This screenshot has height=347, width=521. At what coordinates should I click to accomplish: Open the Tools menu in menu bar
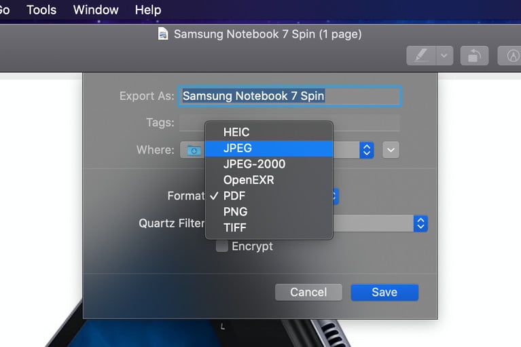[x=41, y=10]
